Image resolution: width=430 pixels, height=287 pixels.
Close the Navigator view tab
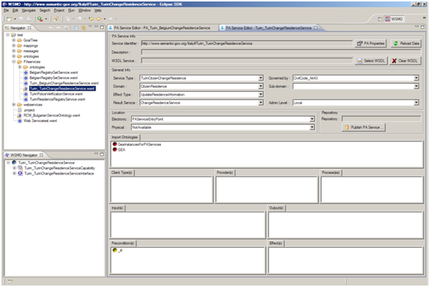click(30, 27)
